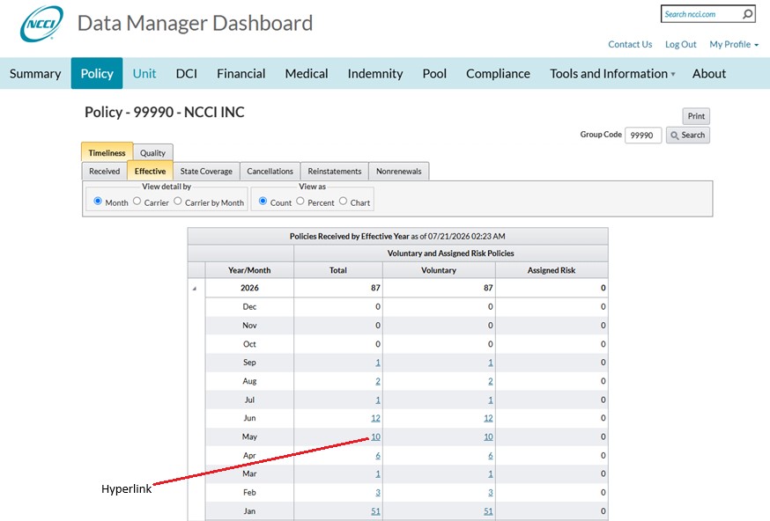Open the Policy menu item
This screenshot has width=770, height=521.
(97, 74)
